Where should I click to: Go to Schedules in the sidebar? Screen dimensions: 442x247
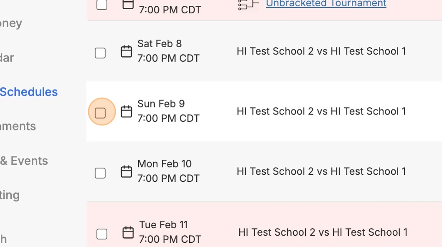coord(28,92)
